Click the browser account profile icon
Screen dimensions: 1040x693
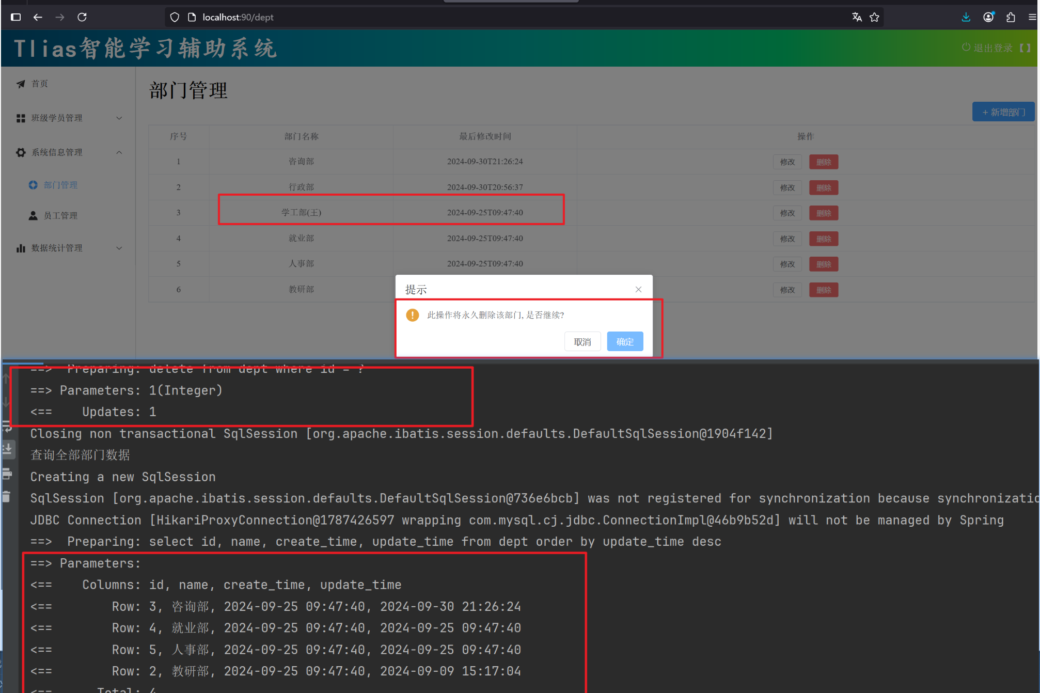[x=988, y=17]
